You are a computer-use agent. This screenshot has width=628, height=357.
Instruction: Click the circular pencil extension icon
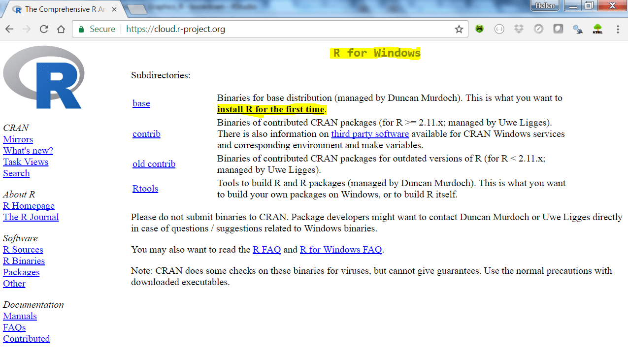click(x=538, y=29)
